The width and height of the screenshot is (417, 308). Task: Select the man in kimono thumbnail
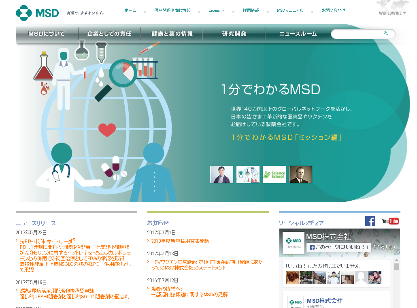click(221, 174)
